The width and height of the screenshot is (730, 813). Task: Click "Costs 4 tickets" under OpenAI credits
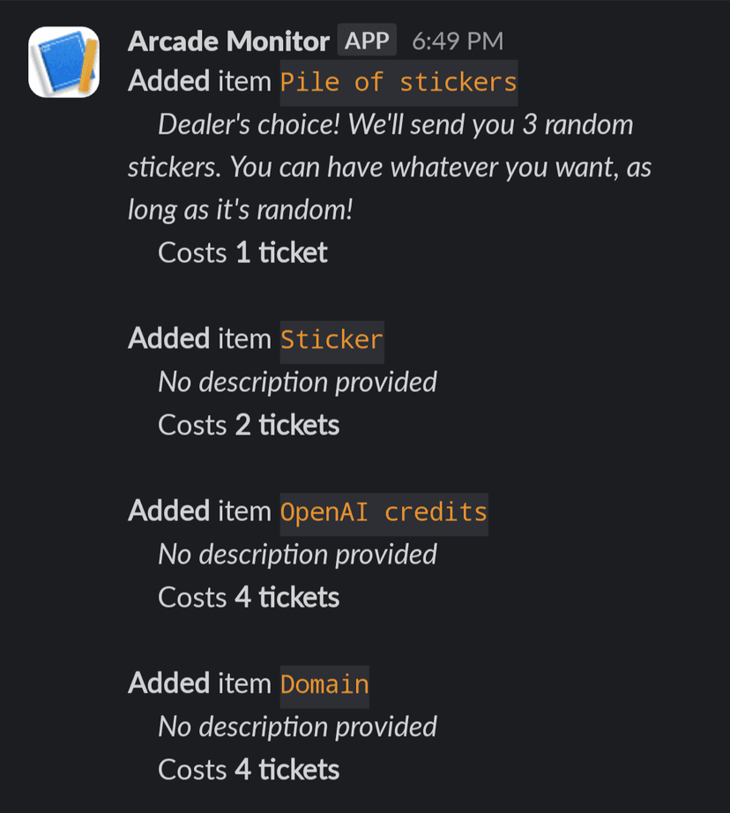coord(249,598)
